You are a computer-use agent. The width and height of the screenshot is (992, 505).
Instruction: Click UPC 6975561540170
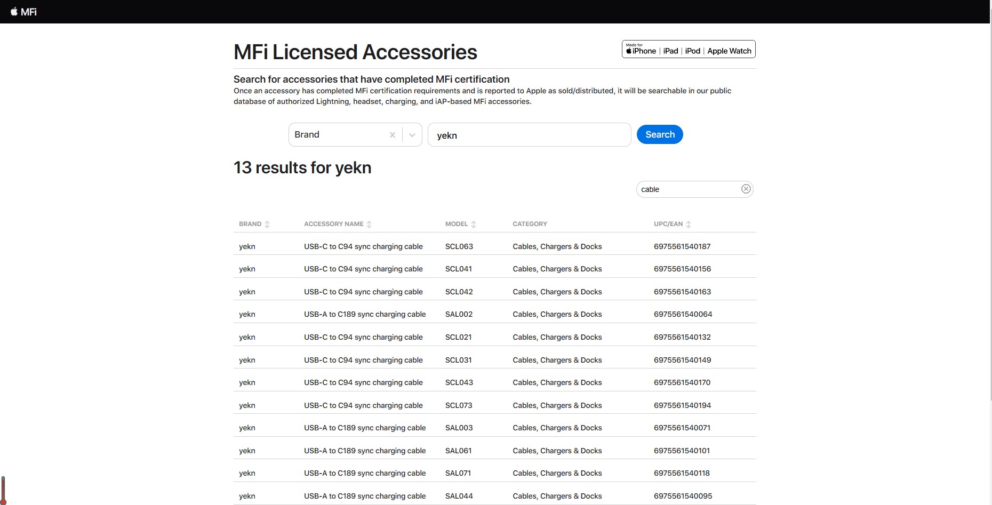tap(682, 382)
